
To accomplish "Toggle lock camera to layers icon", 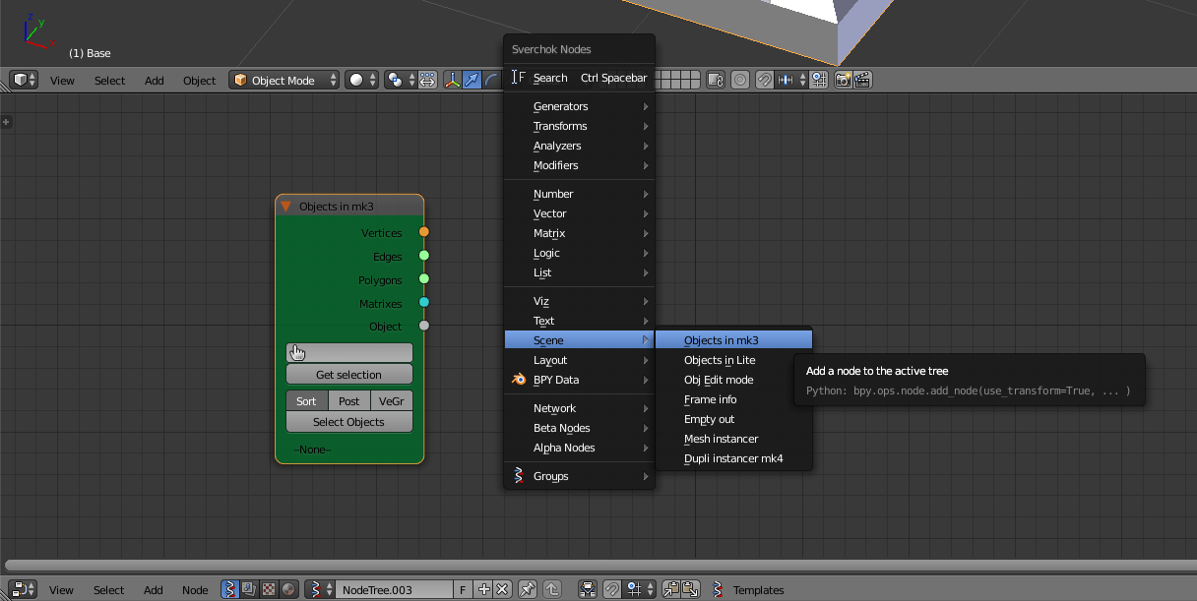I will [x=716, y=80].
